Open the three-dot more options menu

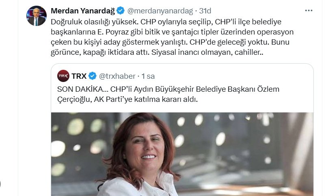pos(308,11)
